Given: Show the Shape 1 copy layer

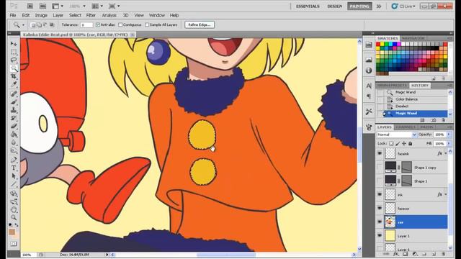Looking at the screenshot, I should (x=380, y=168).
